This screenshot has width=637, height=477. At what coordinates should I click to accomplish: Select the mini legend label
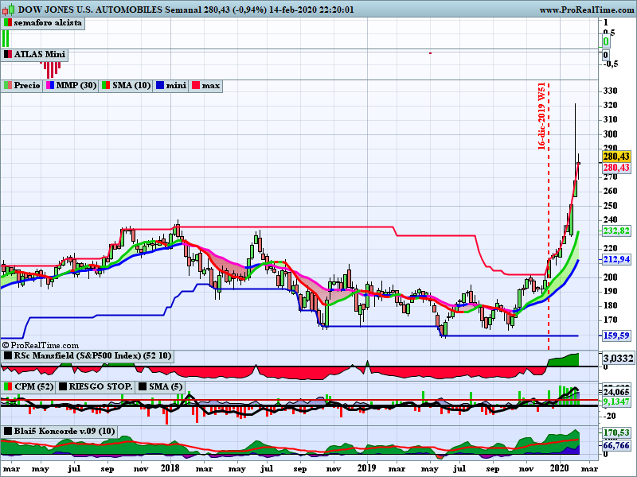tap(176, 86)
